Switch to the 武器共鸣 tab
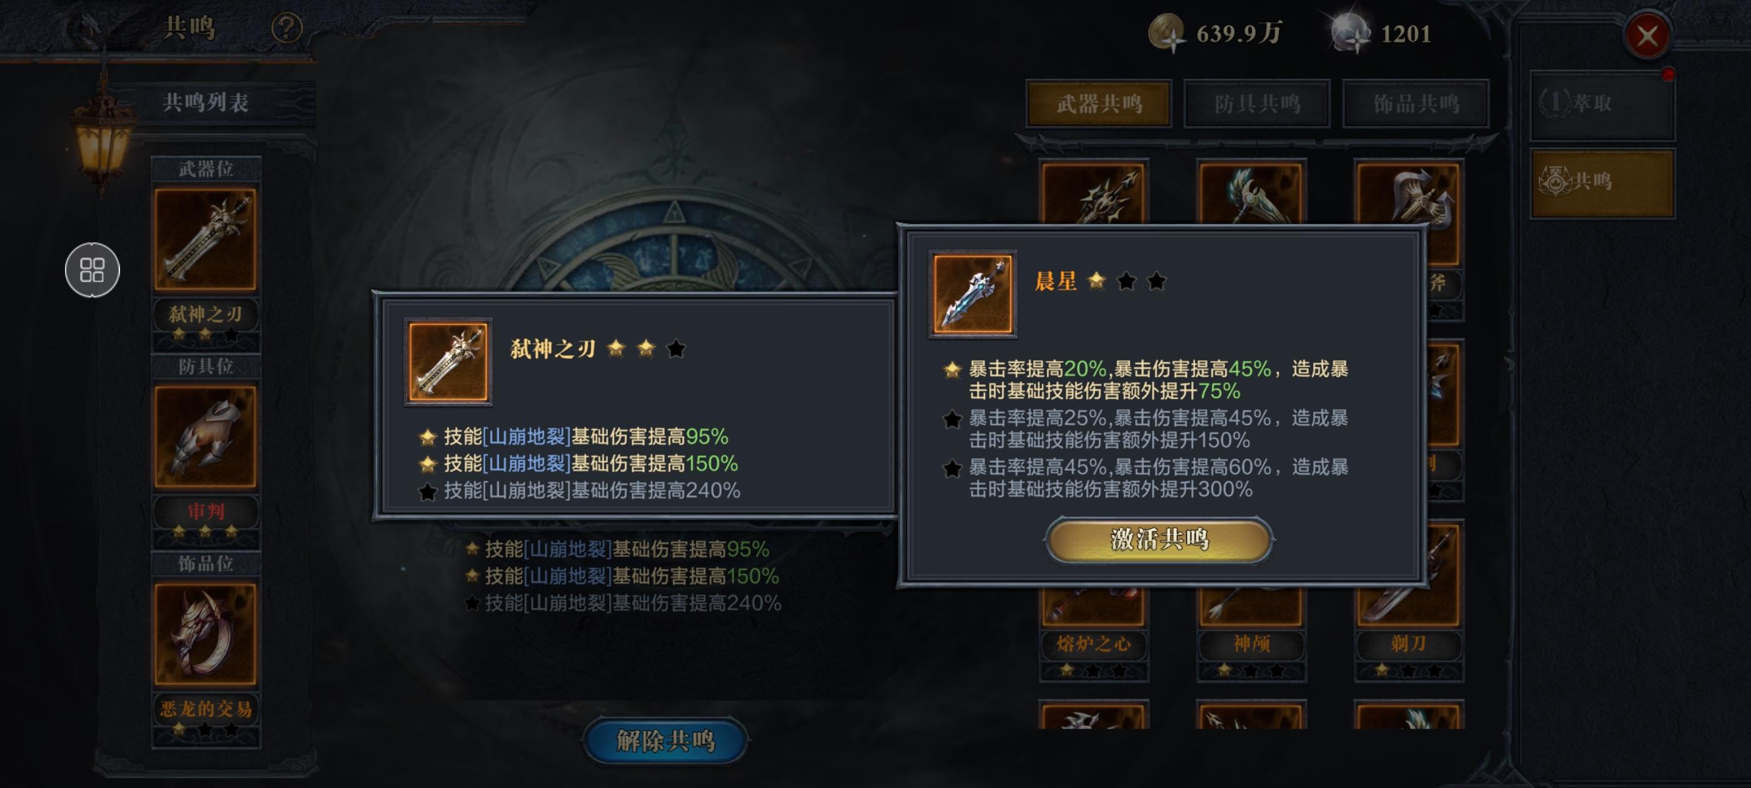The height and width of the screenshot is (788, 1751). pyautogui.click(x=1099, y=103)
